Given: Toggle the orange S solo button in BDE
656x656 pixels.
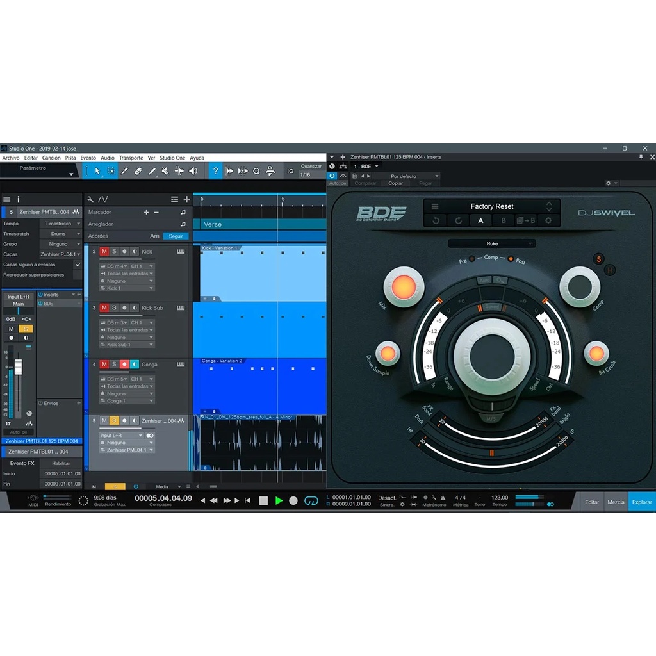Looking at the screenshot, I should pyautogui.click(x=599, y=259).
